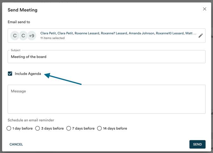Click the pencil icon to edit recipients
This screenshot has height=153, width=213.
(200, 36)
